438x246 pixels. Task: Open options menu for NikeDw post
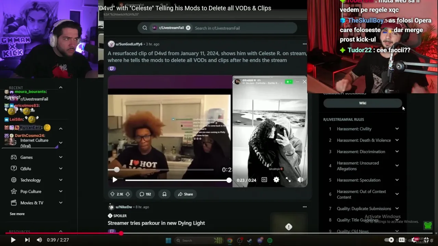[305, 207]
